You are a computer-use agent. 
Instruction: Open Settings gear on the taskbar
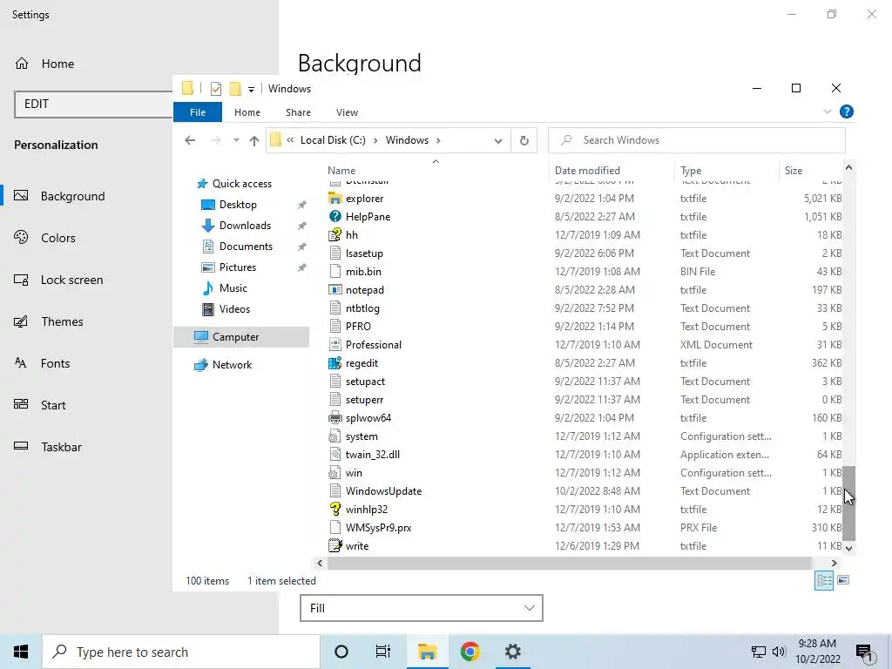click(x=512, y=652)
